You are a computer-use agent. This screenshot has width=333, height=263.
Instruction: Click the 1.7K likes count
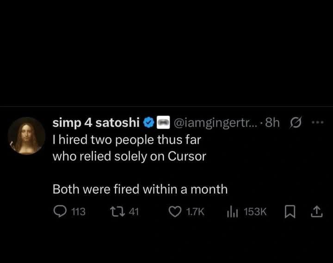tap(195, 212)
